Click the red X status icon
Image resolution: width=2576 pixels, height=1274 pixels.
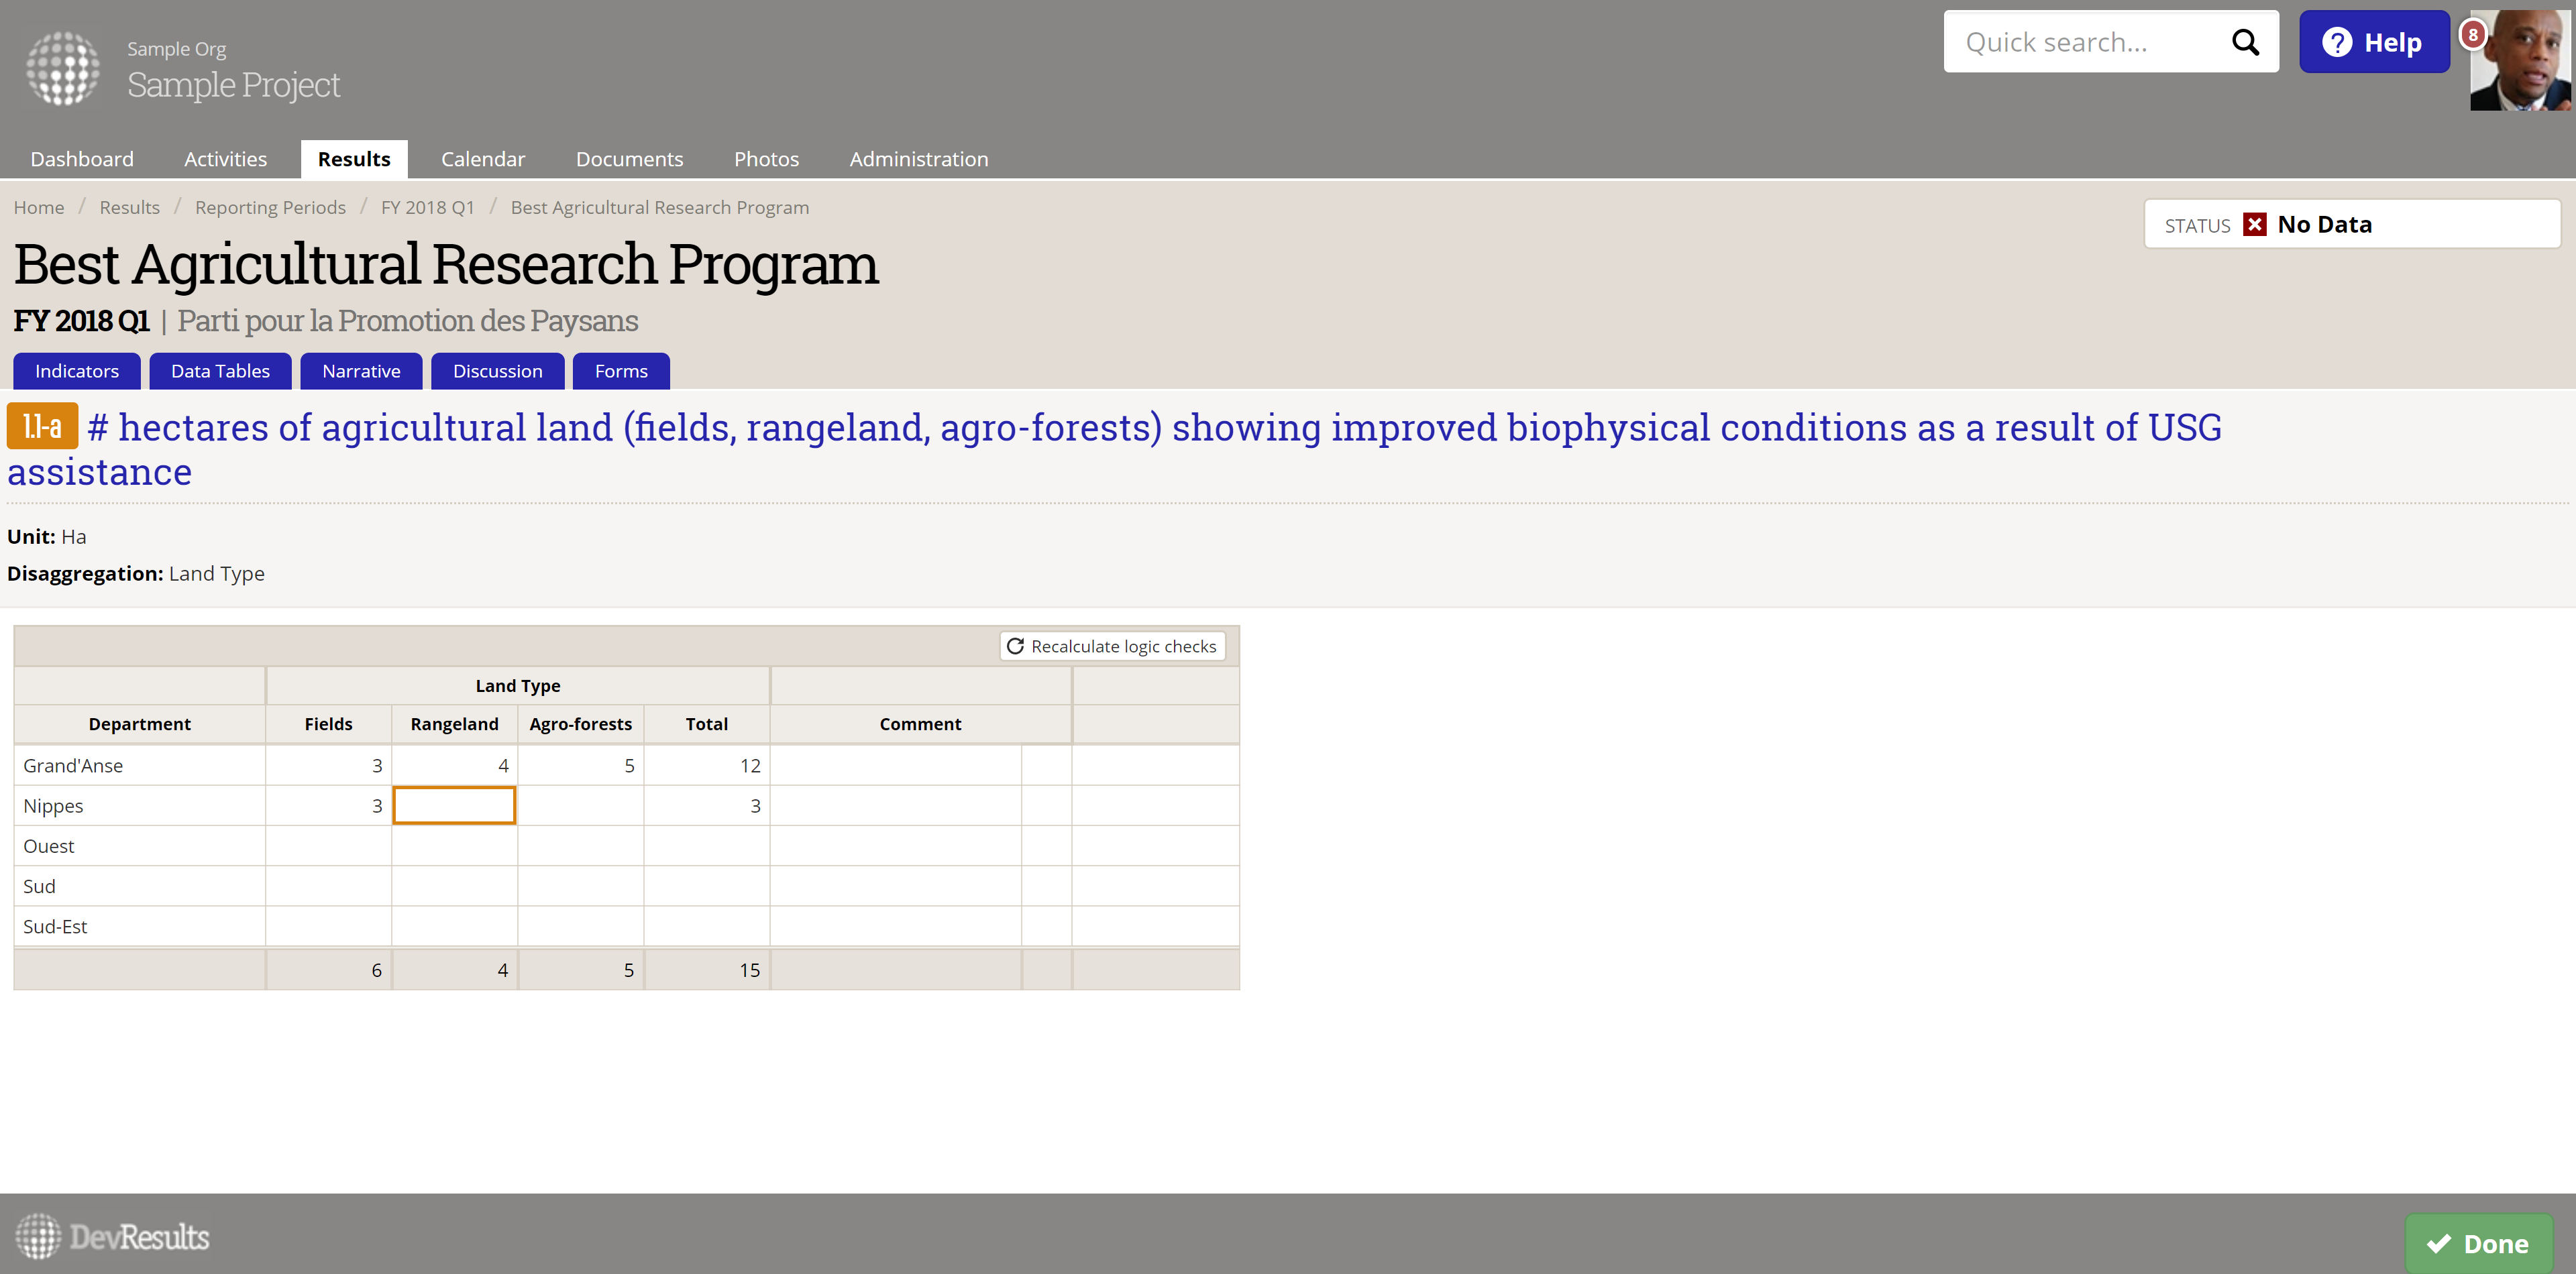coord(2254,225)
